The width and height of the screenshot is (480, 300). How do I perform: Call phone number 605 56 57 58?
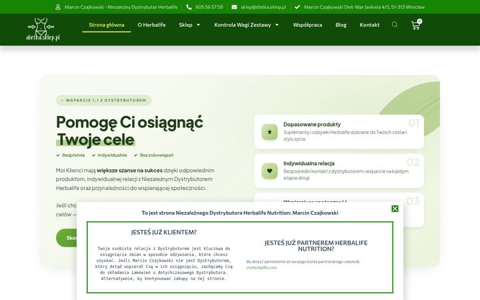tap(209, 7)
